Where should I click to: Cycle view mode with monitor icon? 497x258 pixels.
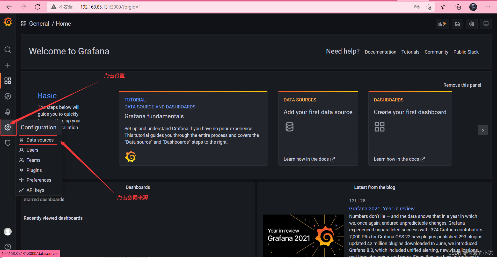pyautogui.click(x=486, y=24)
